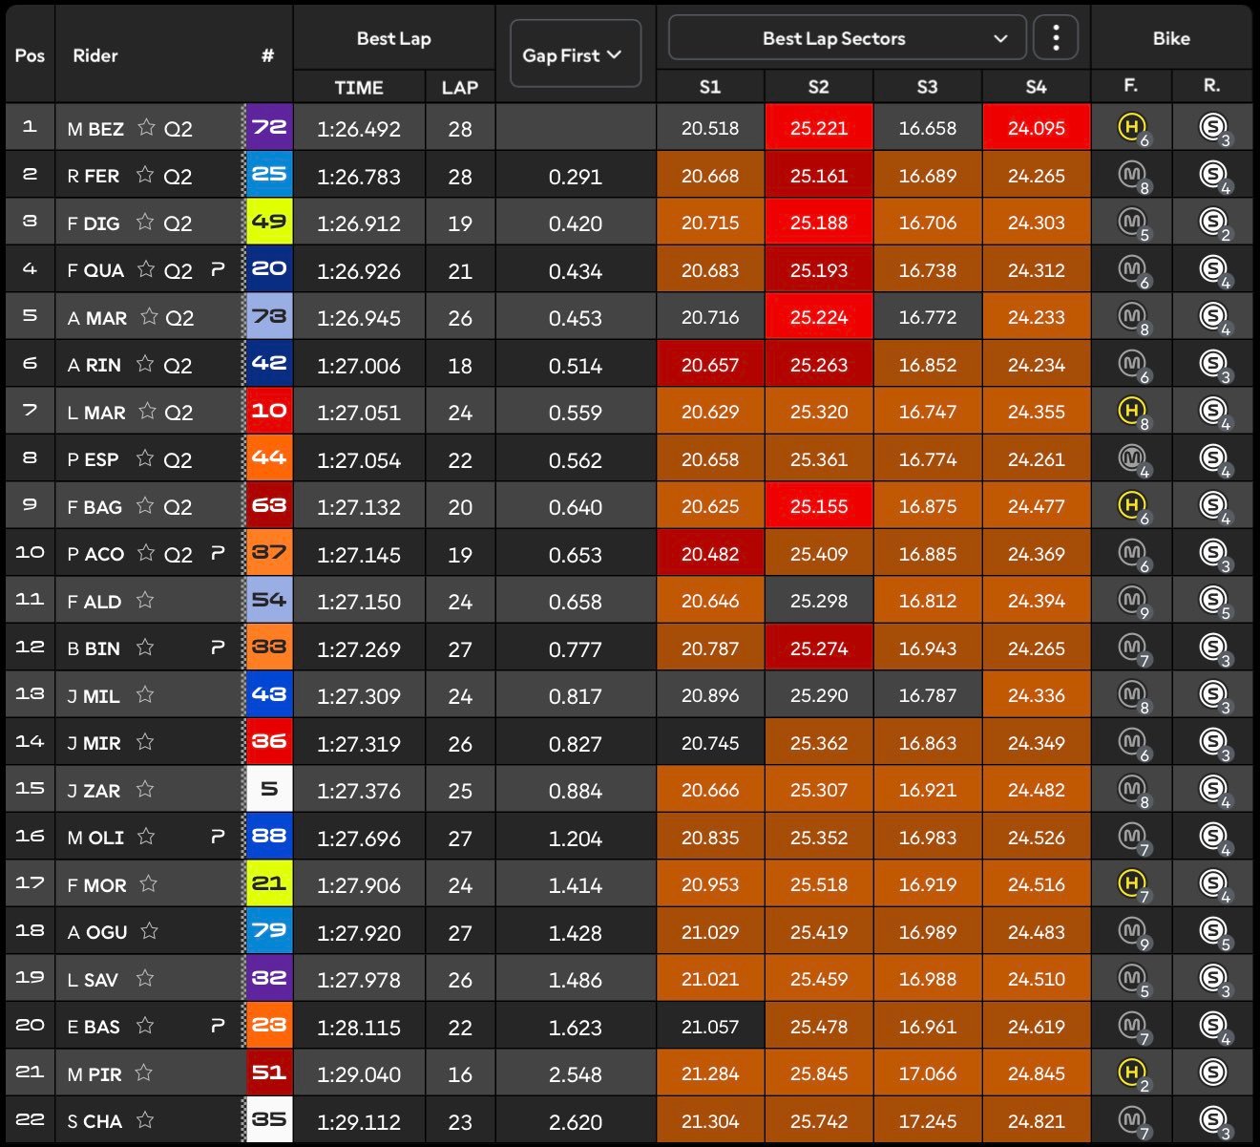
Task: Click the medium front tyre icon for F ALD
Action: click(x=1131, y=599)
